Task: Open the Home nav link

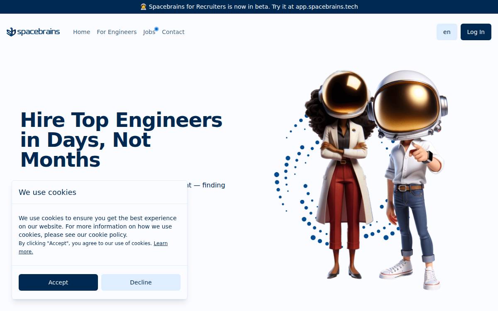Action: pos(81,32)
